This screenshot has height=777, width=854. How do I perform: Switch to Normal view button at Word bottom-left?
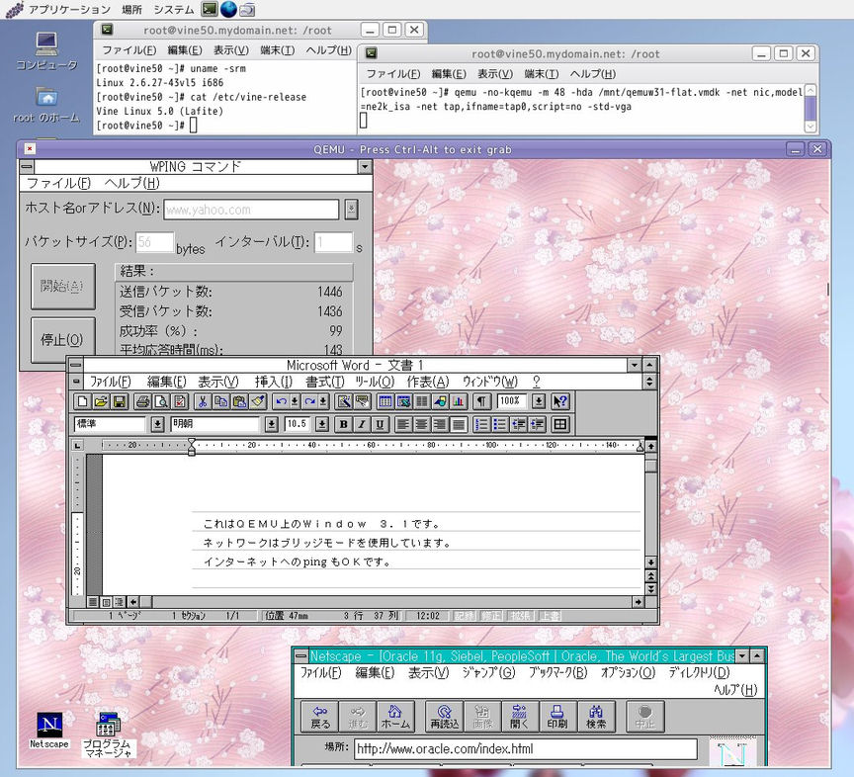[93, 602]
